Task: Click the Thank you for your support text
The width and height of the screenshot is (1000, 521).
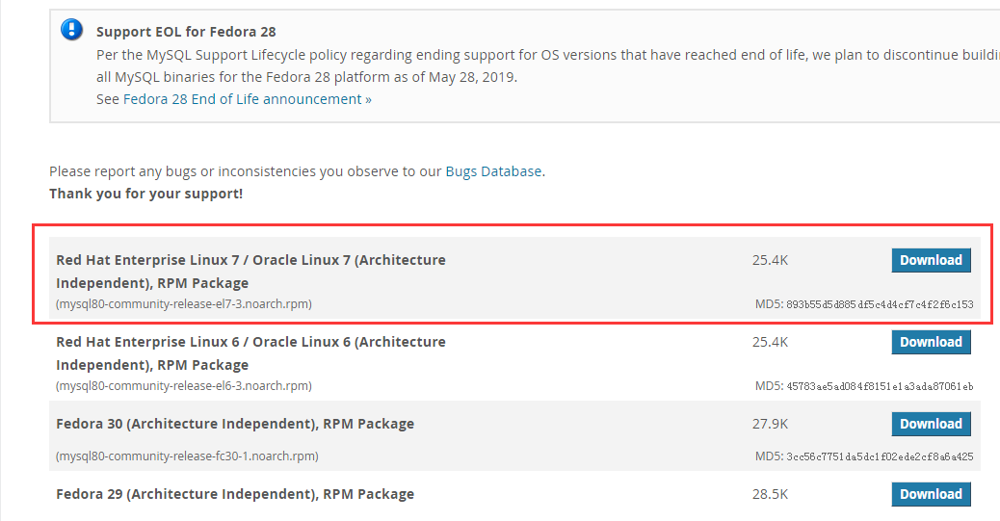Action: click(x=146, y=194)
